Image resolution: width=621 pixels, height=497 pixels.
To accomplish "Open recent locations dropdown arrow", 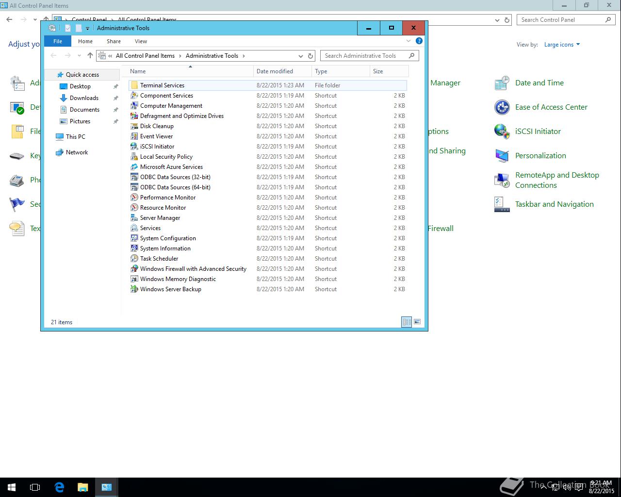I will pyautogui.click(x=79, y=56).
